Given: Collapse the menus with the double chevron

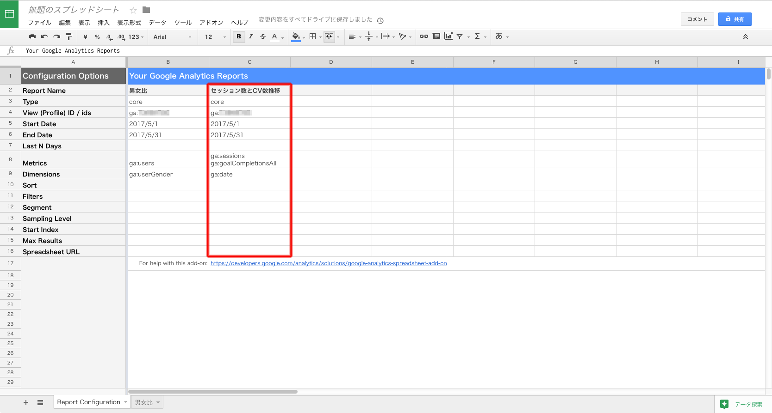Looking at the screenshot, I should coord(746,36).
